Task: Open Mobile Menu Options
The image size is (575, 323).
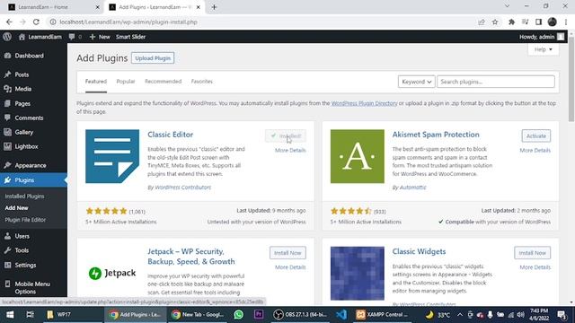Action: pyautogui.click(x=32, y=287)
